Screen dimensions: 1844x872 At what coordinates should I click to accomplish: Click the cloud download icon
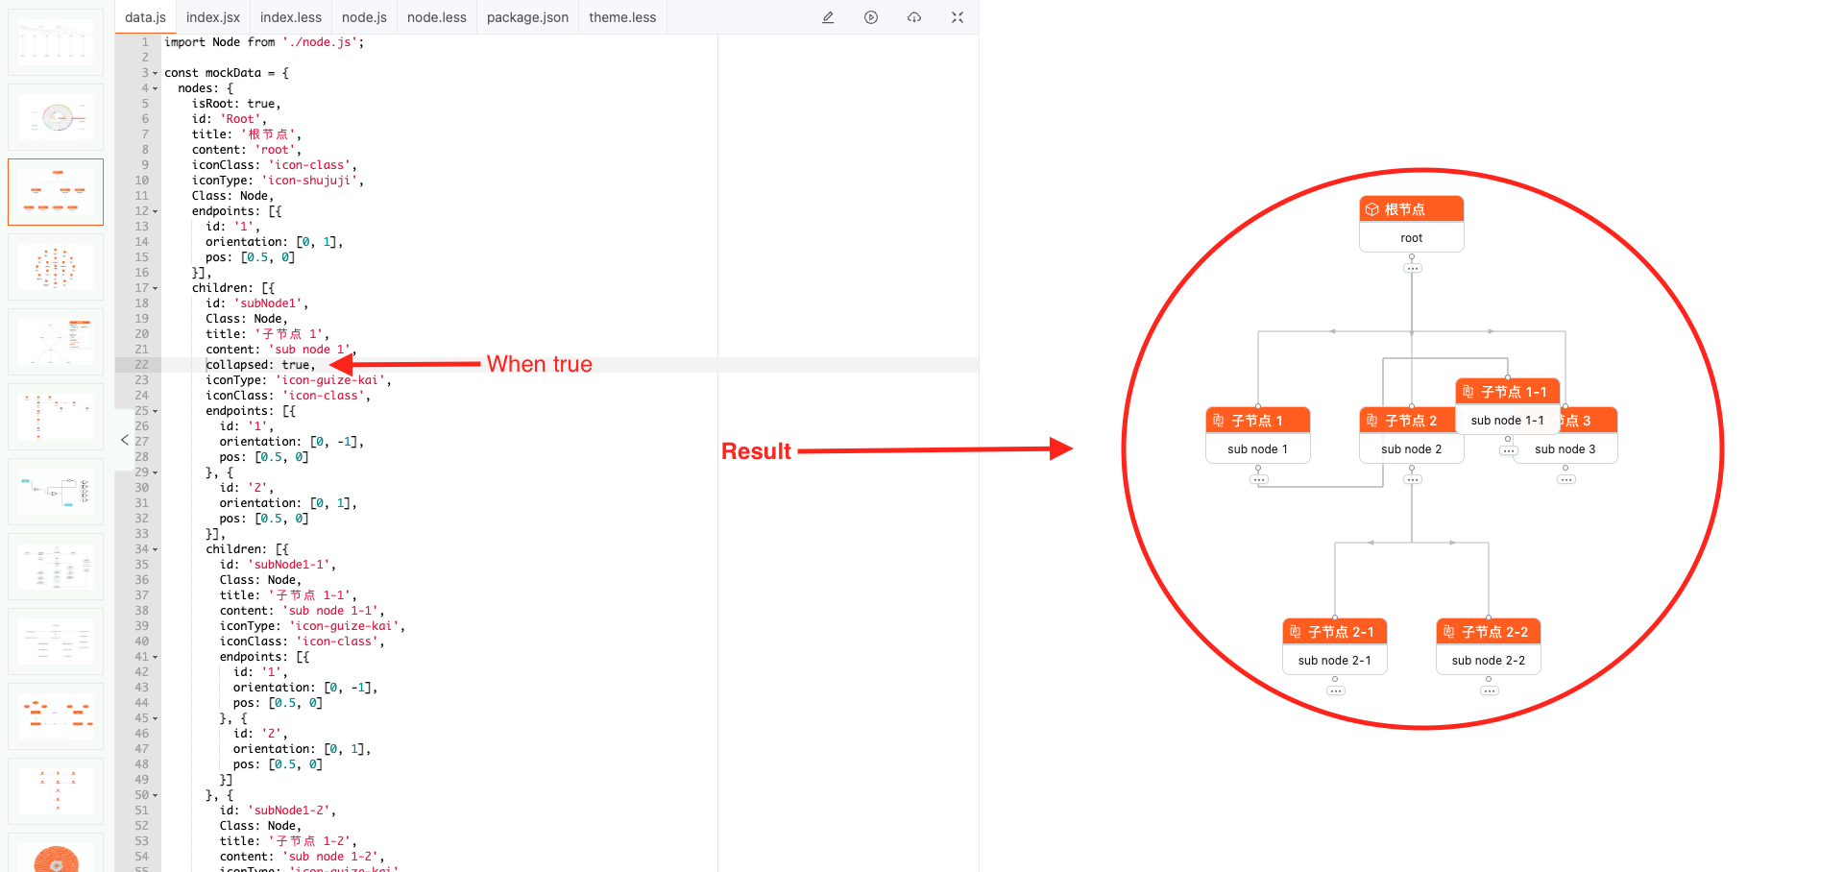click(x=913, y=17)
